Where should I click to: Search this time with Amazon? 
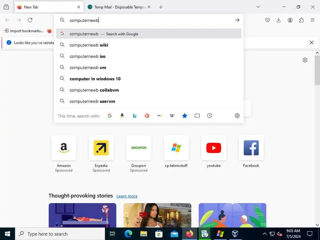[x=122, y=116]
